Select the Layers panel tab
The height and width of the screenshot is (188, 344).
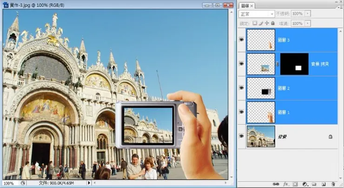point(245,6)
